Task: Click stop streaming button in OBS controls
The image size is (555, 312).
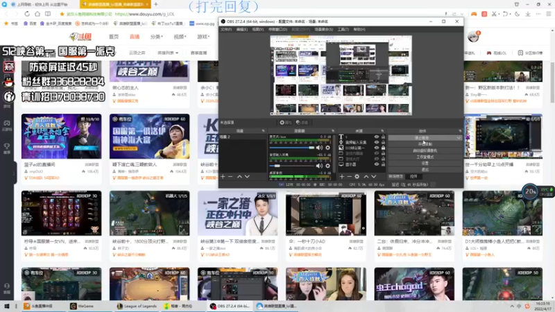Action: click(422, 137)
